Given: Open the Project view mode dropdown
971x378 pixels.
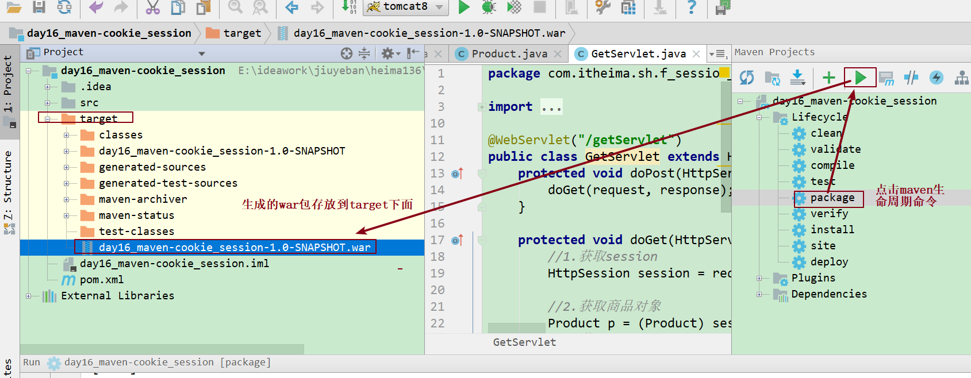Looking at the screenshot, I should tap(202, 53).
